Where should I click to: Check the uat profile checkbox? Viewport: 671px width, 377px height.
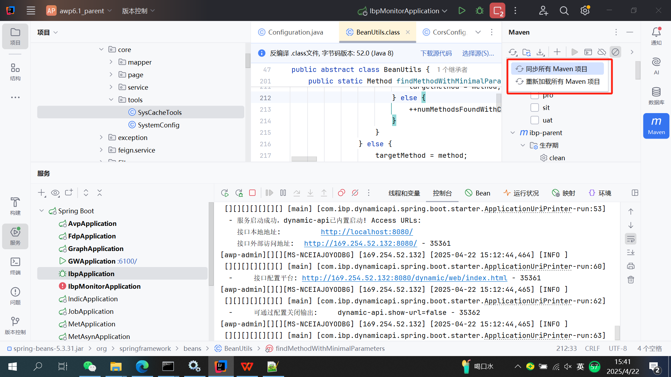[x=534, y=120]
